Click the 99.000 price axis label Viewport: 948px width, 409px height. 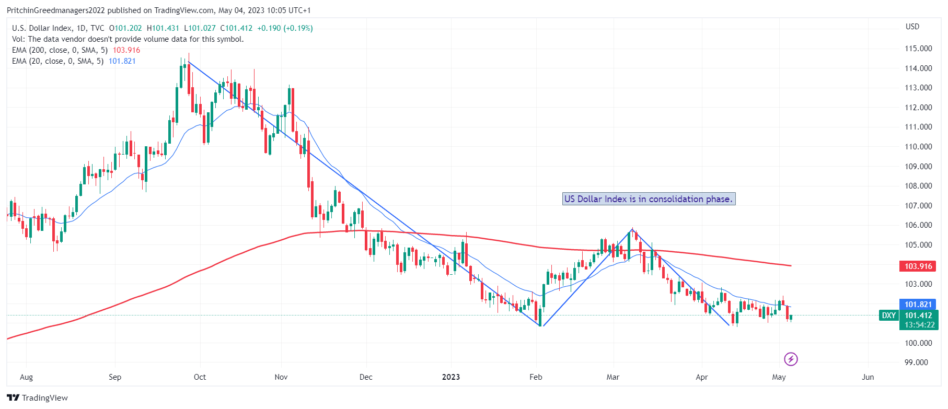coord(916,363)
